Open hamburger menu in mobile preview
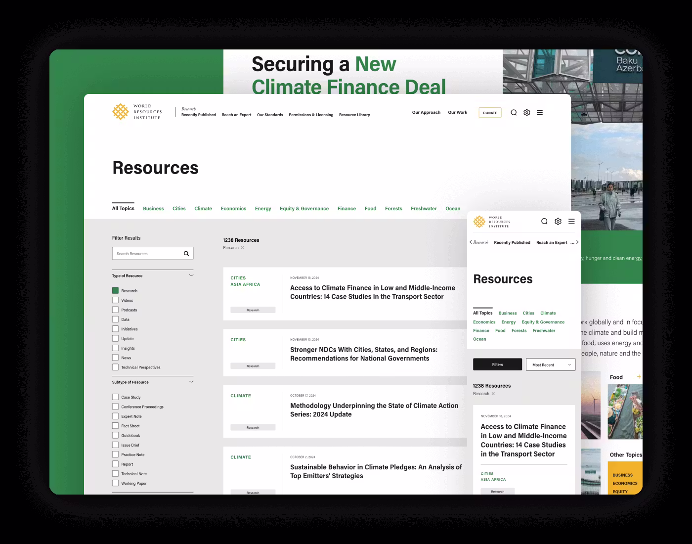Image resolution: width=692 pixels, height=544 pixels. [x=571, y=222]
